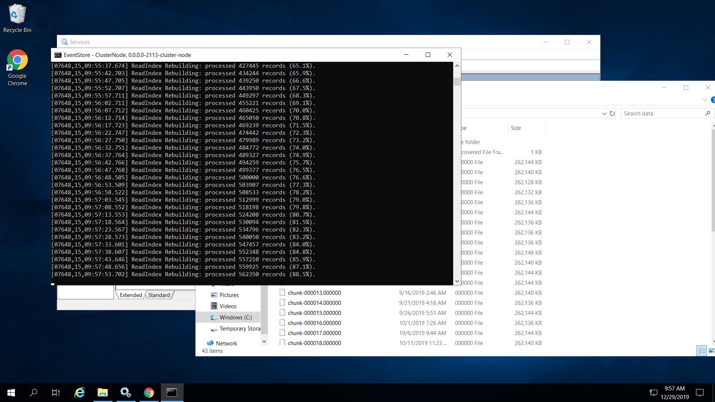The image size is (715, 402).
Task: Expand the address bar history dropdown
Action: [x=604, y=114]
